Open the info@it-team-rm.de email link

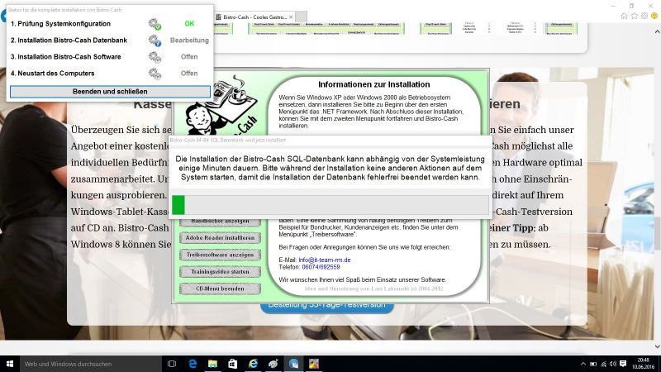(325, 260)
